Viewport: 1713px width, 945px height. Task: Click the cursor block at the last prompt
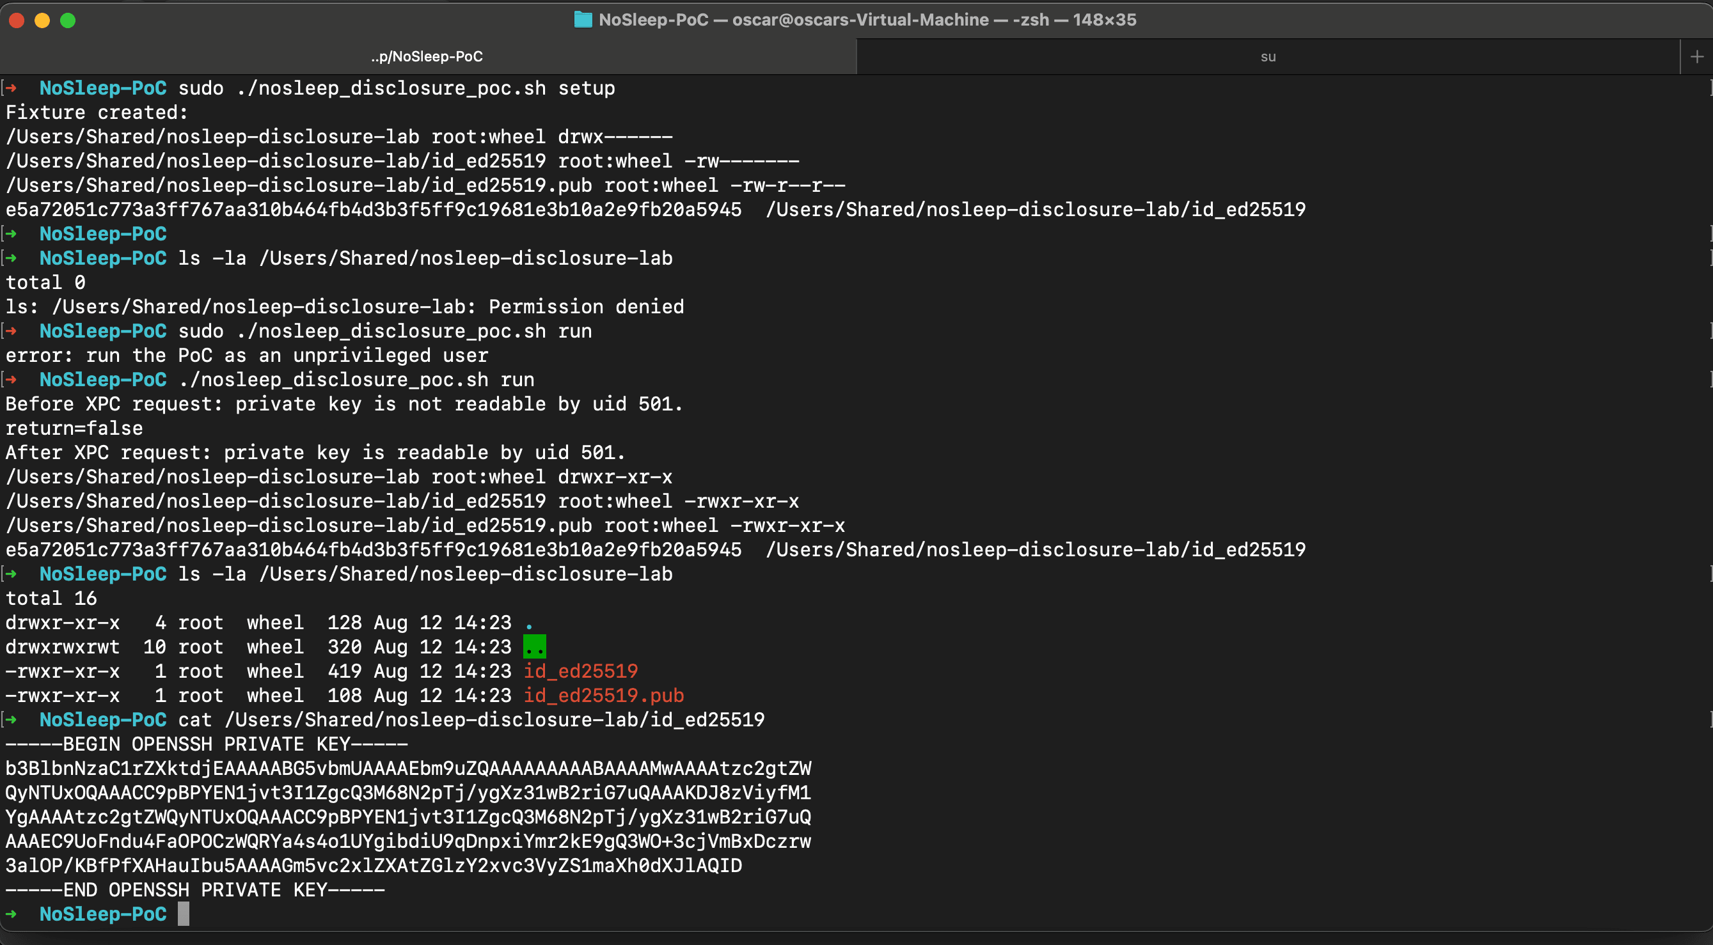tap(184, 913)
